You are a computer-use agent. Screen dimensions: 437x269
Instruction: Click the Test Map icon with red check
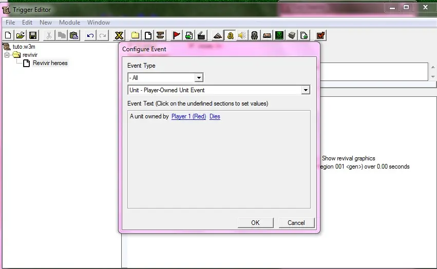tap(320, 35)
